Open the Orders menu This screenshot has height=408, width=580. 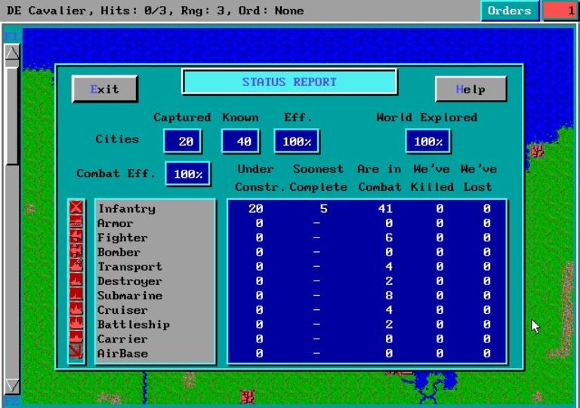pyautogui.click(x=510, y=11)
